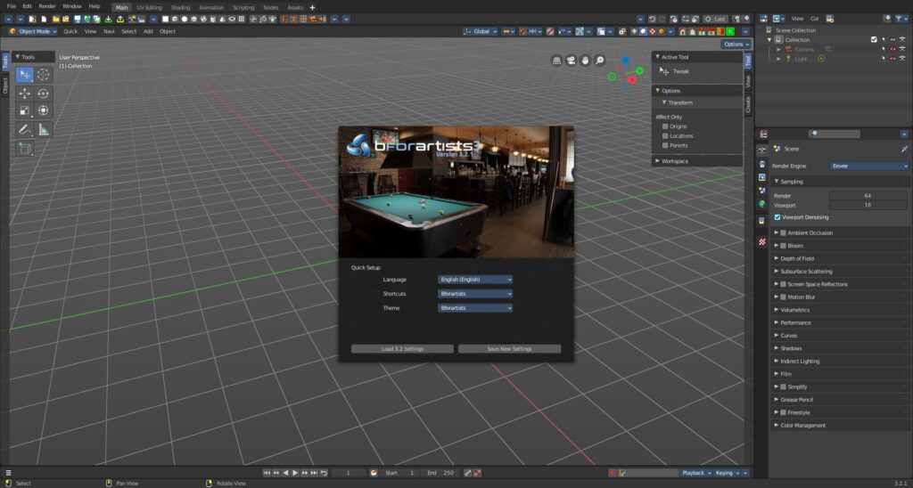Click the Load 3.2 Settings button

[402, 349]
